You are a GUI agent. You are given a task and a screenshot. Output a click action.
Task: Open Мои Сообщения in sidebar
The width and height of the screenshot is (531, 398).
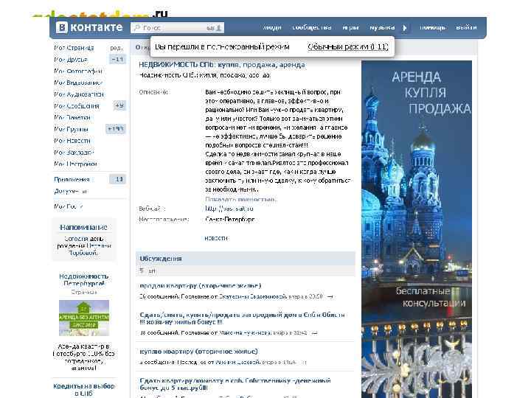(77, 106)
